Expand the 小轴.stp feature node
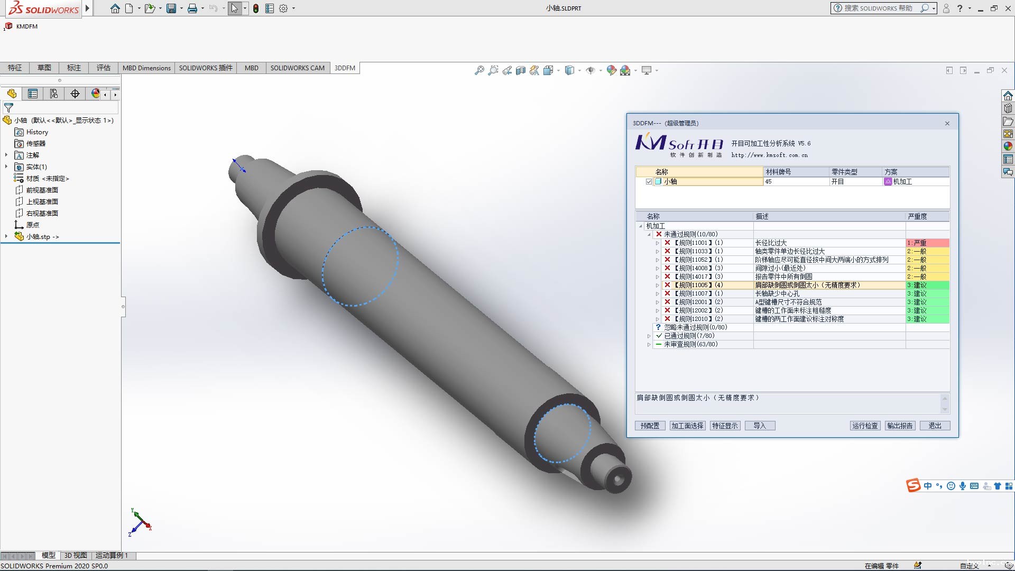The image size is (1015, 571). [x=6, y=236]
